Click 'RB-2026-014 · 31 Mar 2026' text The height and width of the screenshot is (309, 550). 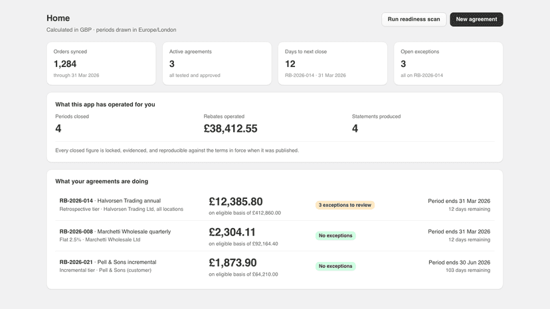coord(316,76)
